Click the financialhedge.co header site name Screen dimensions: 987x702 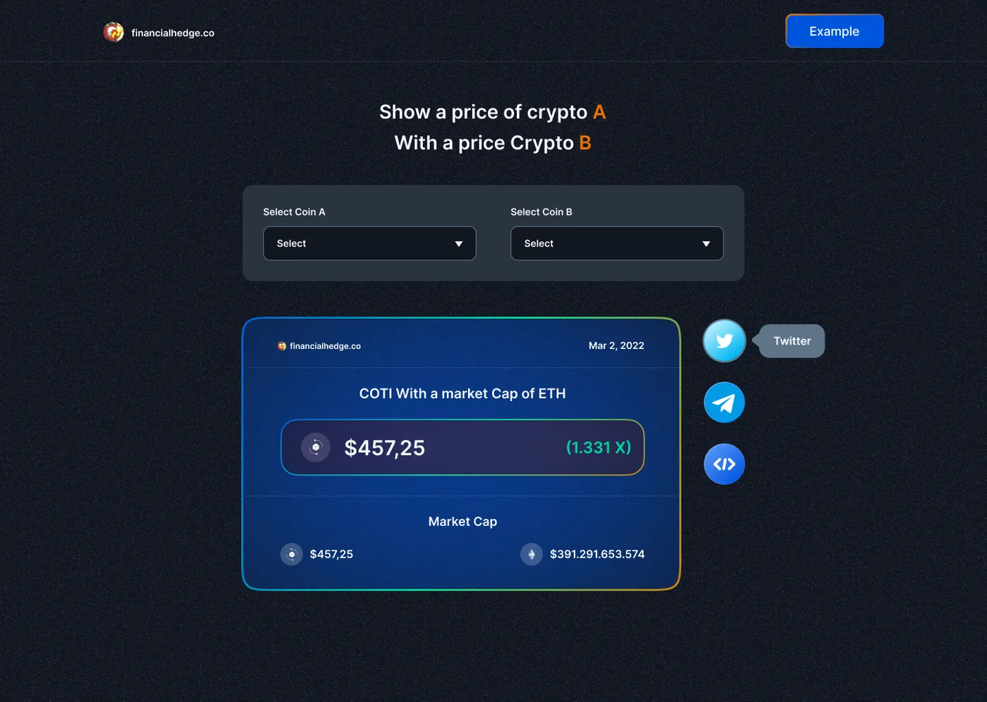173,32
